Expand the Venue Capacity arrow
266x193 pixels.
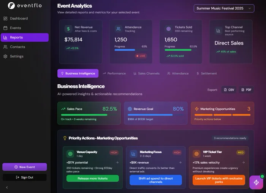point(117,162)
